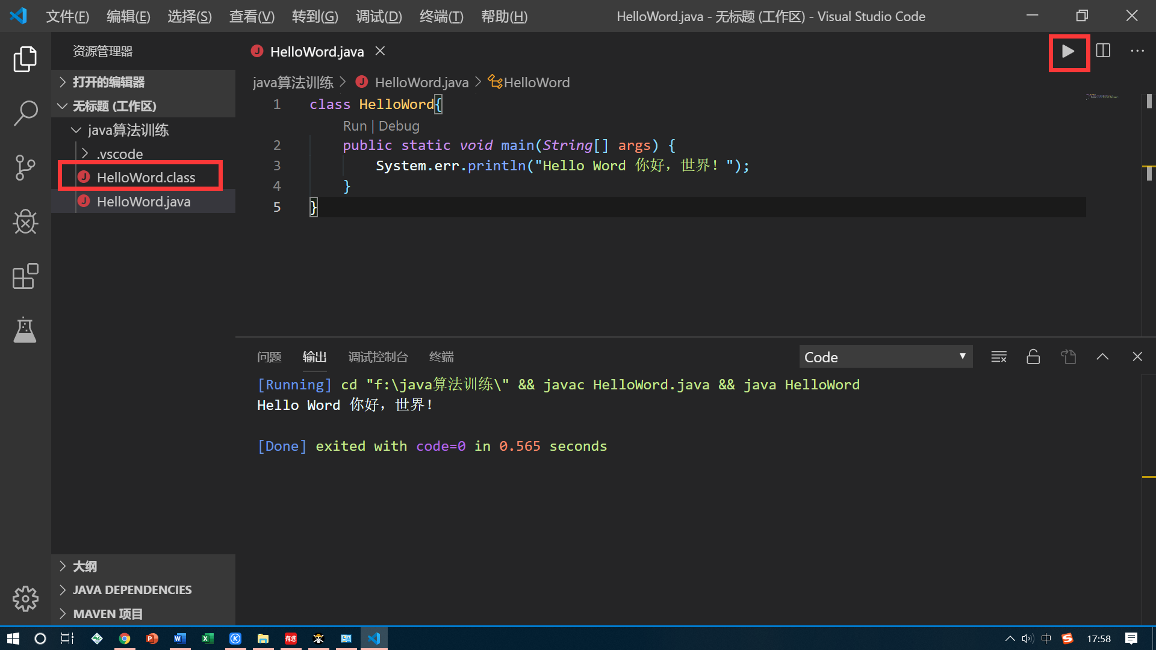
Task: Open the Search view in activity bar
Action: click(x=25, y=113)
